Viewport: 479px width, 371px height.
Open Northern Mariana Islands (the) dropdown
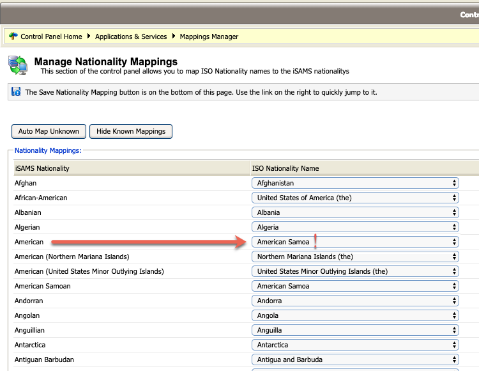[x=355, y=257]
